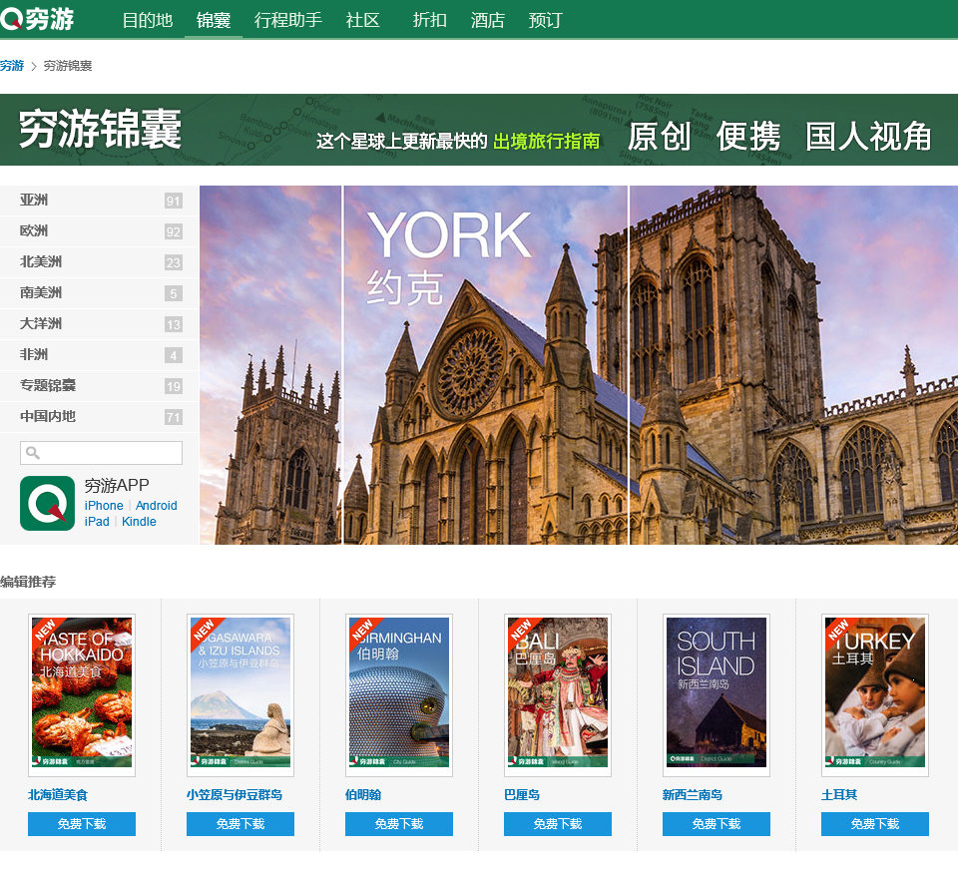Click 免费下载 under 北海道美食
This screenshot has height=871, width=958.
point(82,824)
